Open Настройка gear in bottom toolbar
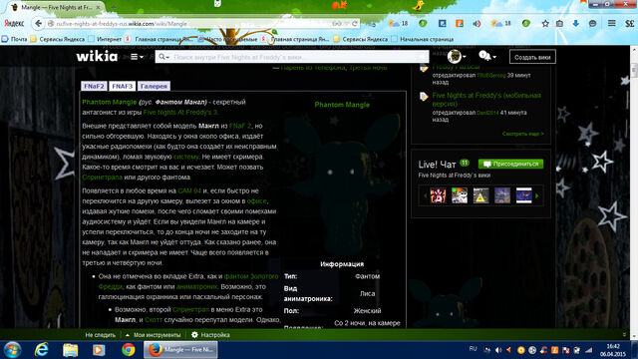The width and height of the screenshot is (638, 359). coord(210,335)
